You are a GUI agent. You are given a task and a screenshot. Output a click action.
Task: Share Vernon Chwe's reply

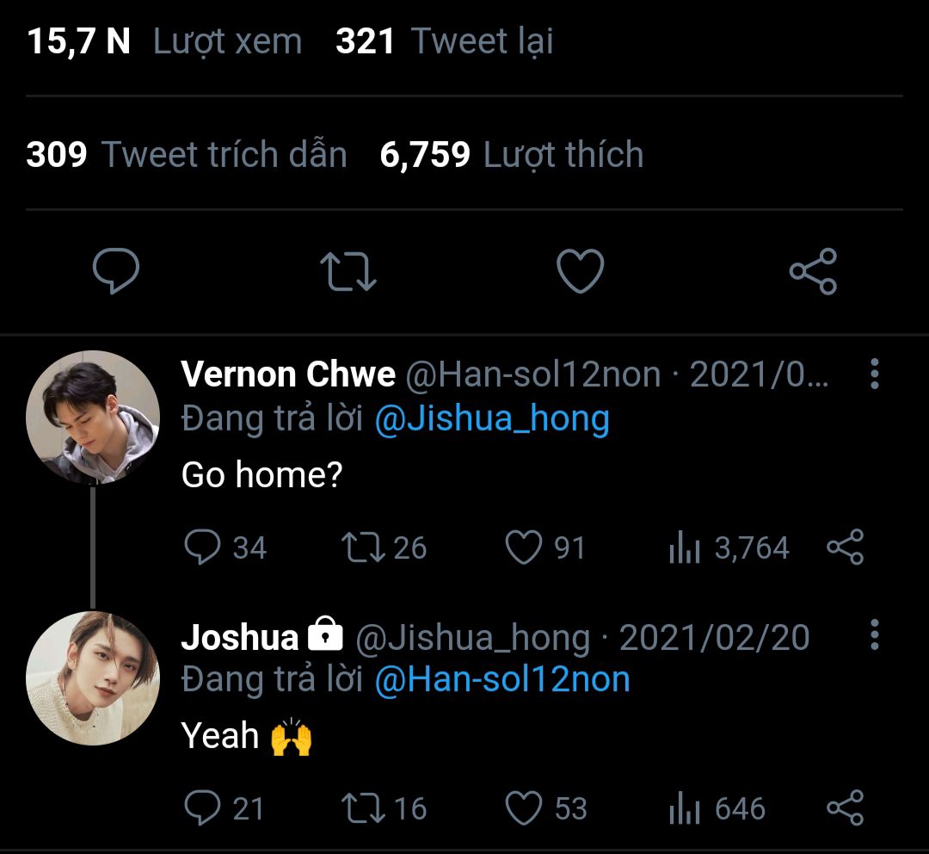pyautogui.click(x=845, y=548)
